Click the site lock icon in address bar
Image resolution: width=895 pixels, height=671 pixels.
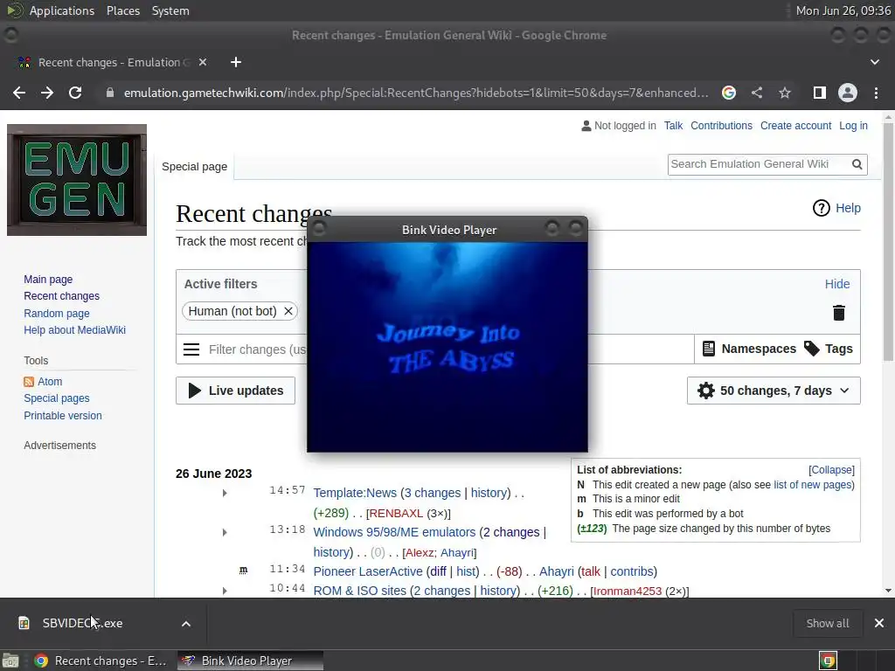(x=110, y=93)
